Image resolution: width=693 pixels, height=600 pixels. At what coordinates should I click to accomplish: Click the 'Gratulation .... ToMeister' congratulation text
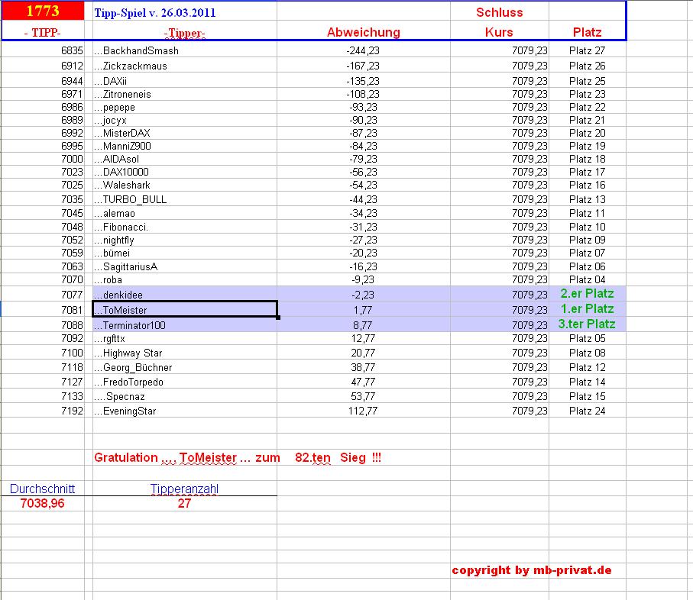165,457
